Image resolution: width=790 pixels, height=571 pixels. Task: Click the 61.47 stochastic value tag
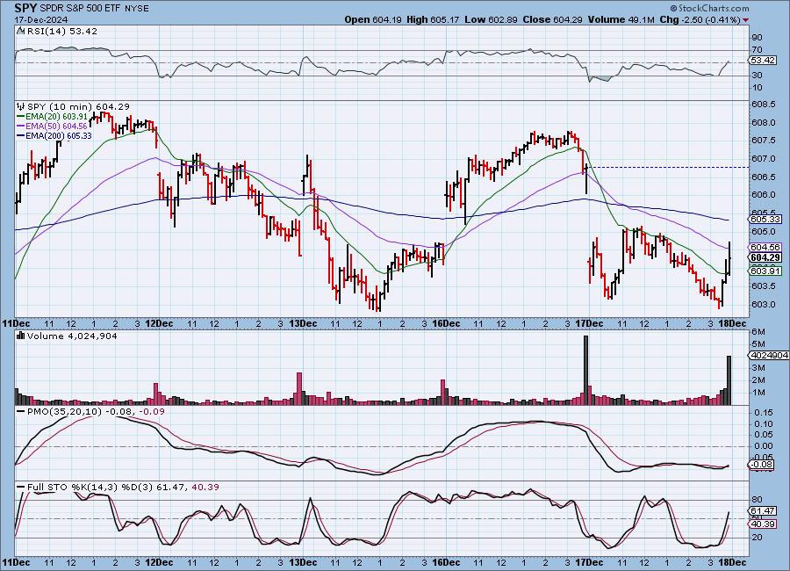pyautogui.click(x=764, y=511)
